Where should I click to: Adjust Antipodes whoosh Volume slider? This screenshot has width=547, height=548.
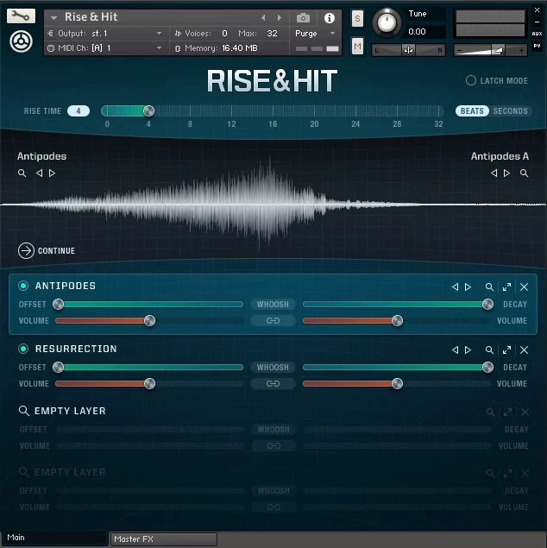coord(149,320)
